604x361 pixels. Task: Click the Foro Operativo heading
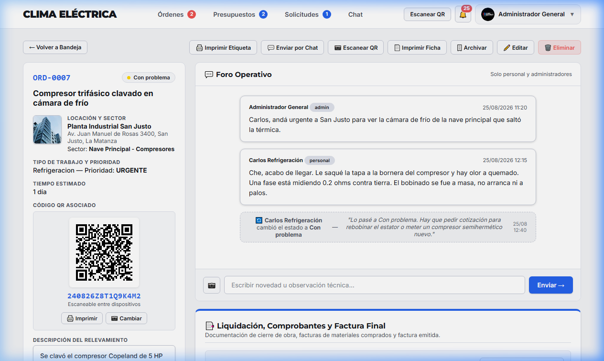click(x=244, y=75)
